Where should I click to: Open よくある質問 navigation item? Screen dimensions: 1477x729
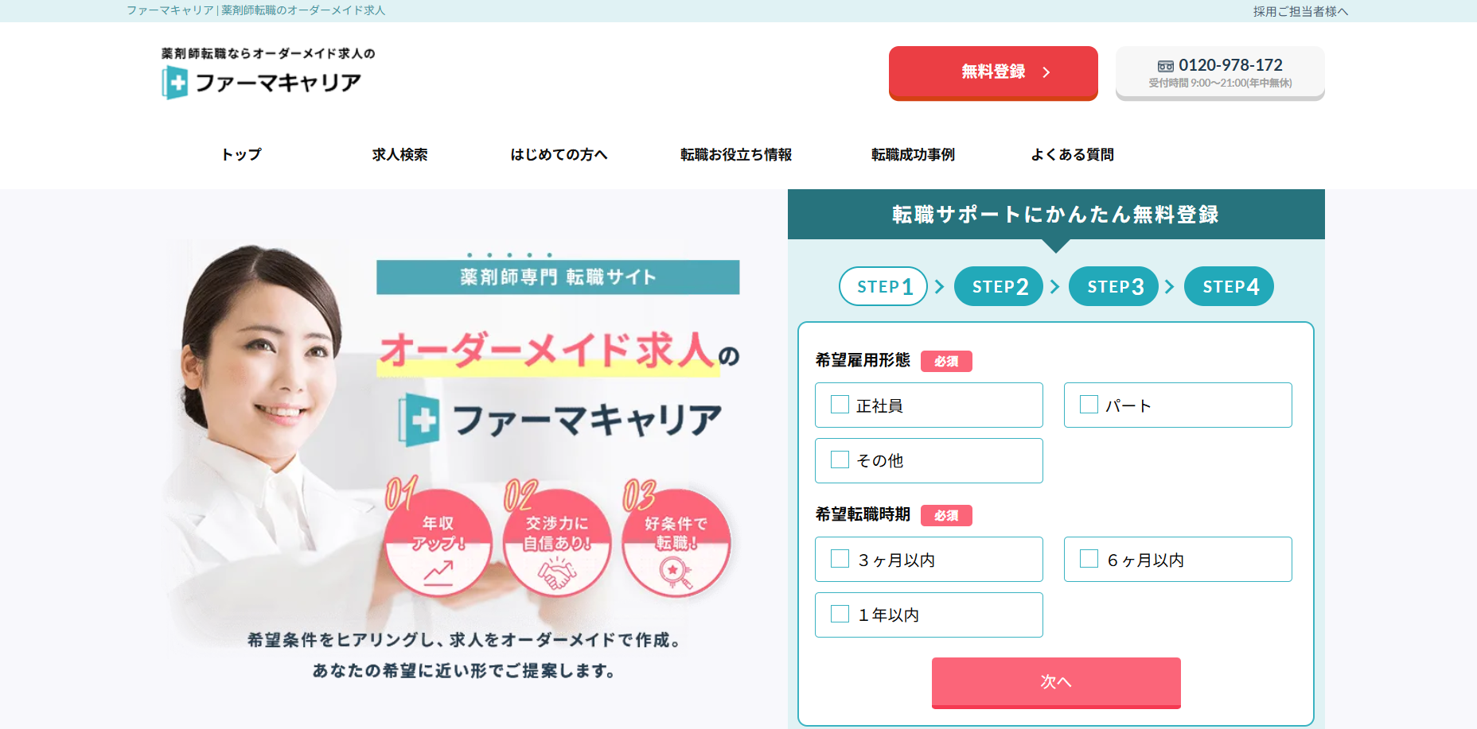pyautogui.click(x=1072, y=154)
